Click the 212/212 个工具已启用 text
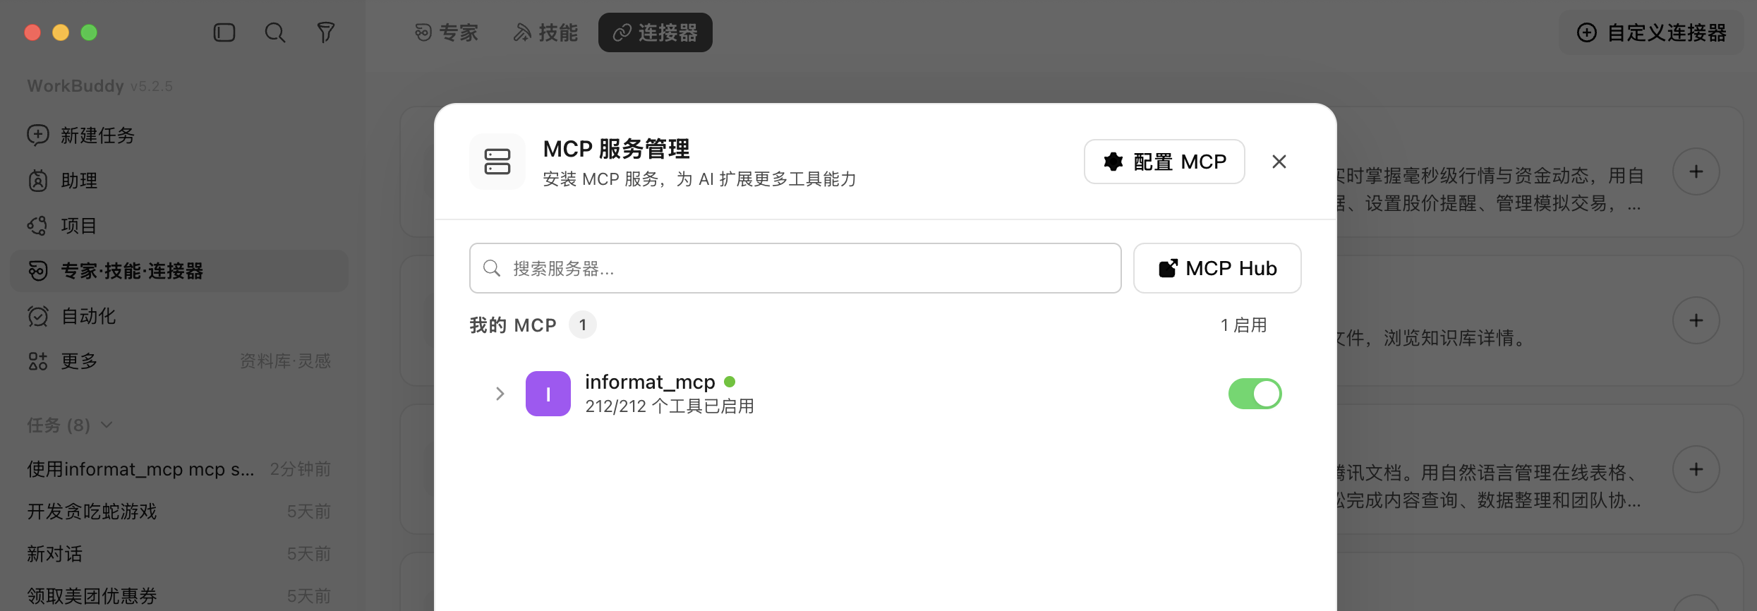Screen dimensions: 1757x611 tap(670, 406)
